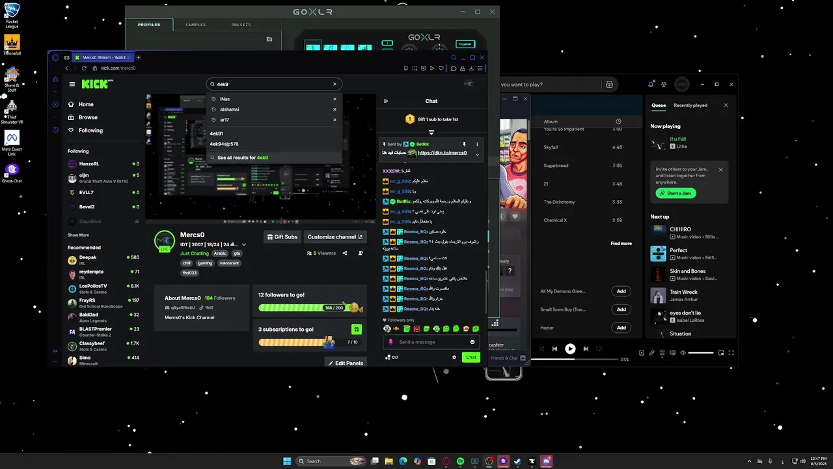
Task: Click Find more in Spotify playlist
Action: point(621,243)
